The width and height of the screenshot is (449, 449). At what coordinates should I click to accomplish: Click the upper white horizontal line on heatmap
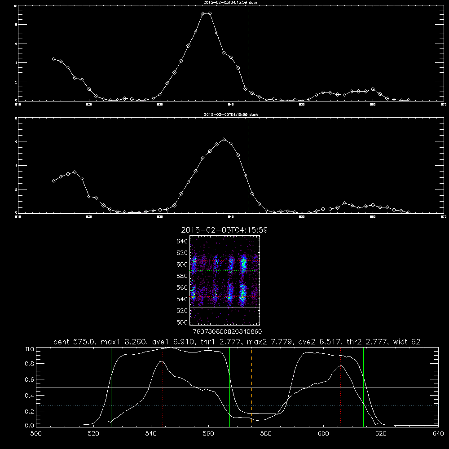224,253
